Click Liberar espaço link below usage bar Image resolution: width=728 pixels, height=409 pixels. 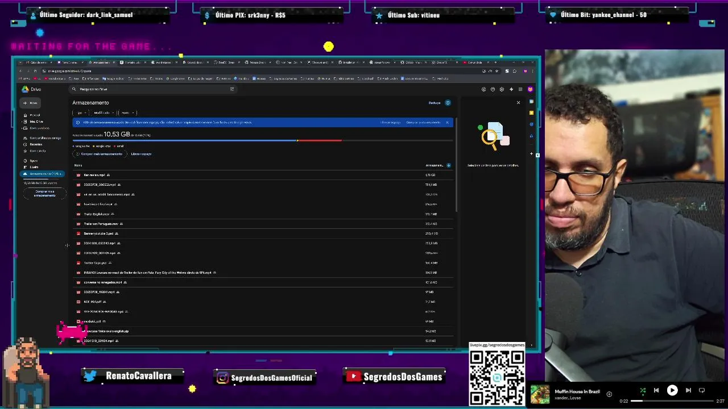141,154
